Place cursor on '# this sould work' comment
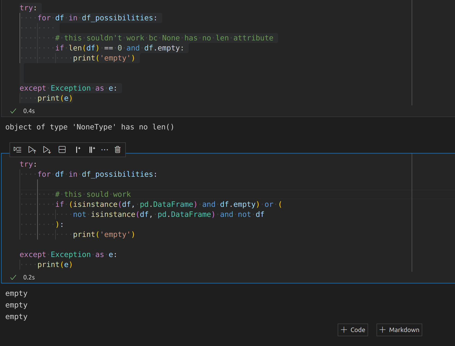The height and width of the screenshot is (346, 455). [x=93, y=194]
